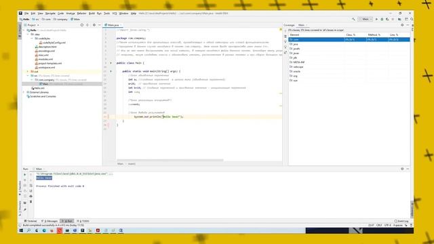
Task: Select workspace.xml in the project tree
Action: [45, 68]
